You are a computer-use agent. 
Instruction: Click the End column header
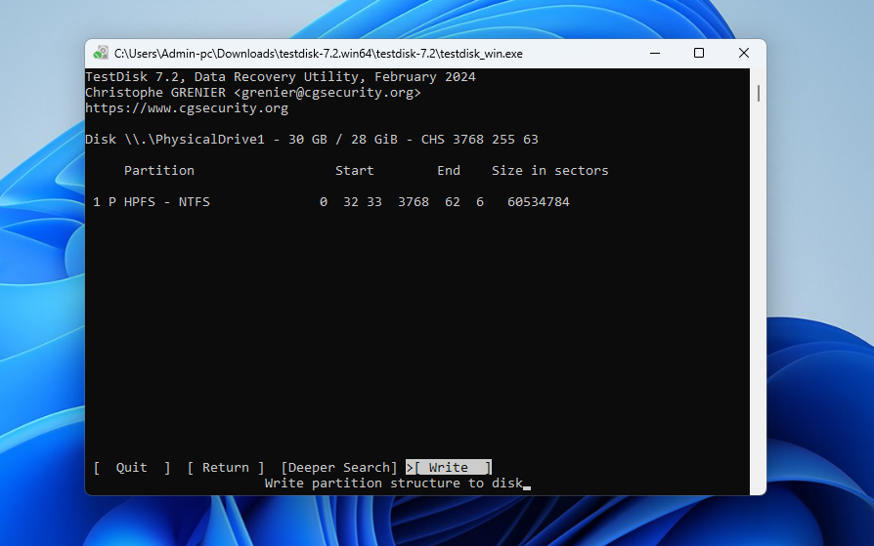pyautogui.click(x=449, y=171)
